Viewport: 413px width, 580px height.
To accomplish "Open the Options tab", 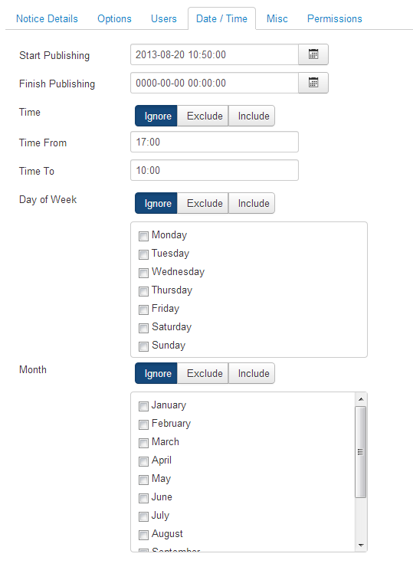I will tap(114, 18).
